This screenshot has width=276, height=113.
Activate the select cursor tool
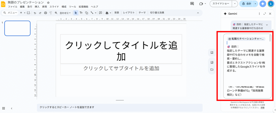coord(75,13)
